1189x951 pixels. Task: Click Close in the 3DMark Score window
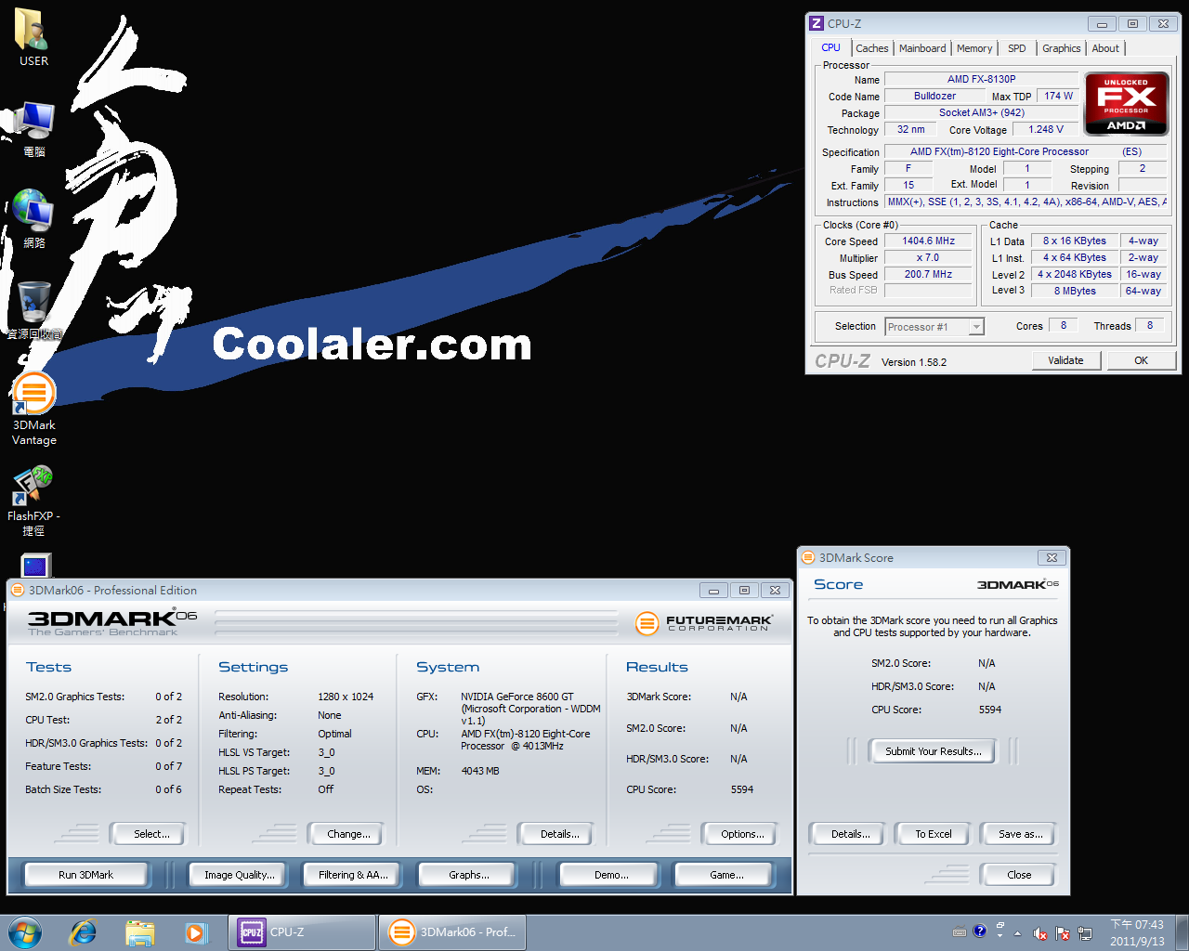[x=1019, y=875]
